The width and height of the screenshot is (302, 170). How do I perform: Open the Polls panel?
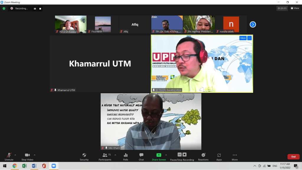(125, 156)
